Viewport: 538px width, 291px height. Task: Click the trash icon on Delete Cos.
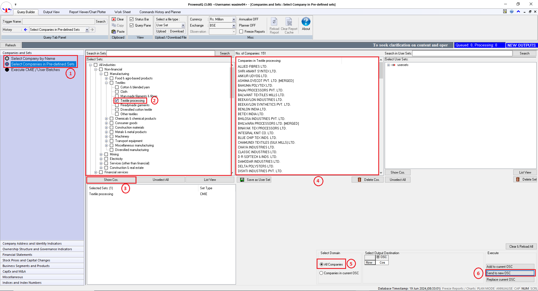point(360,180)
